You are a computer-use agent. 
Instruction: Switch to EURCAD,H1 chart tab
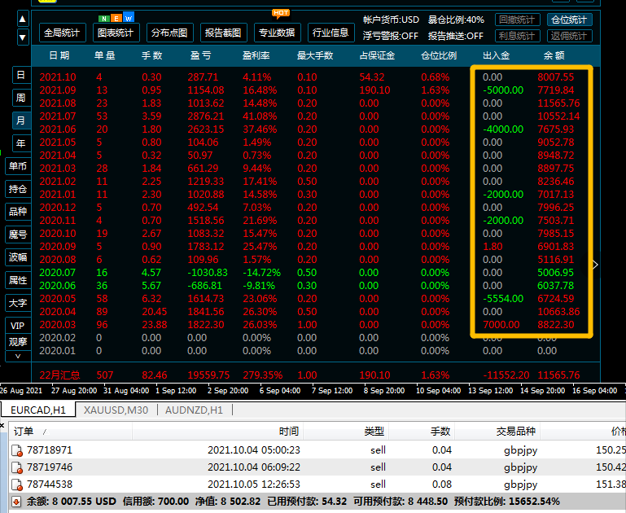(38, 410)
